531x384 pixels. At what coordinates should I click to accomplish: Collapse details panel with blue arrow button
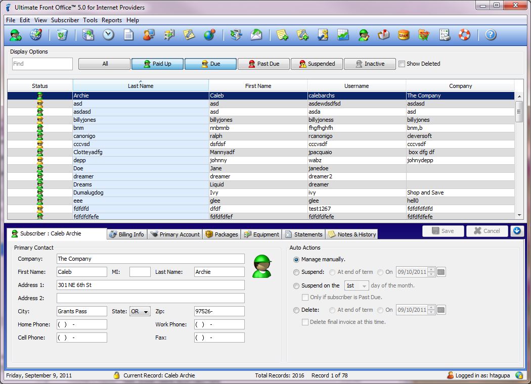pos(517,231)
